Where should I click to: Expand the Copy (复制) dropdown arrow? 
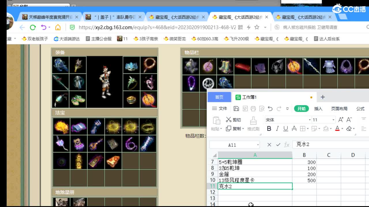click(243, 129)
